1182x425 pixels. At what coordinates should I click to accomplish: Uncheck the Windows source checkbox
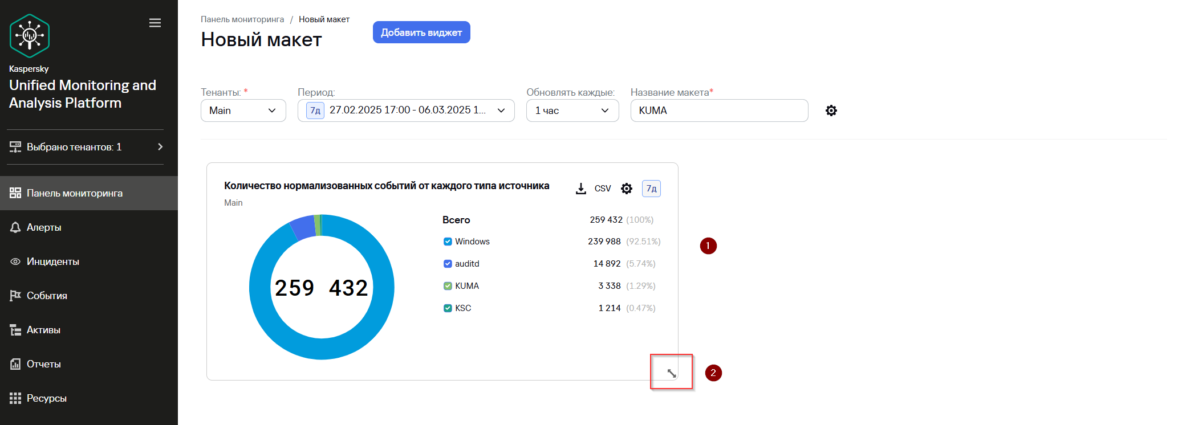pos(448,242)
